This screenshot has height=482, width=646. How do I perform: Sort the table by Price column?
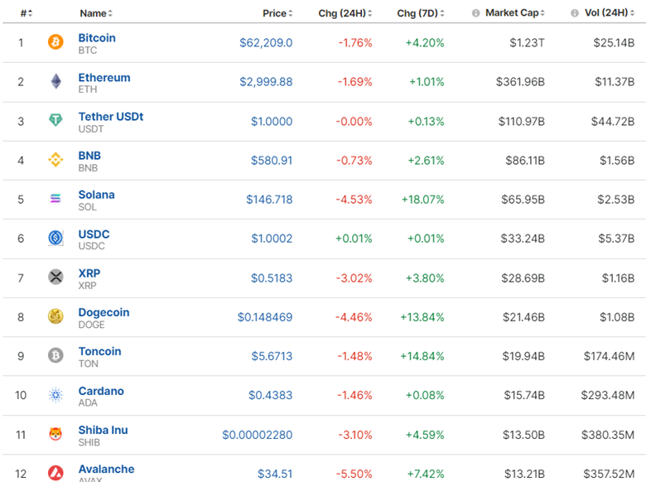[x=277, y=13]
